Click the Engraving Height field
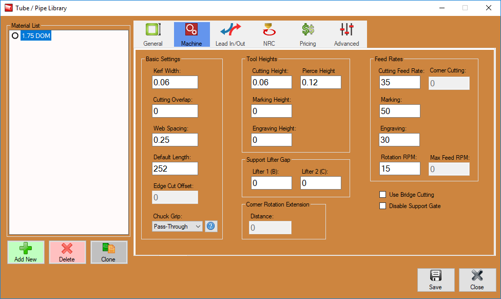This screenshot has height=299, width=501. tap(272, 140)
